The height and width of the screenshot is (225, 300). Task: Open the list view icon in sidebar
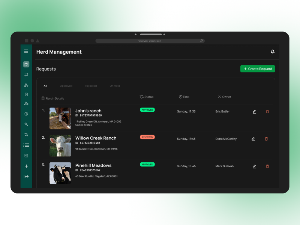click(x=26, y=145)
